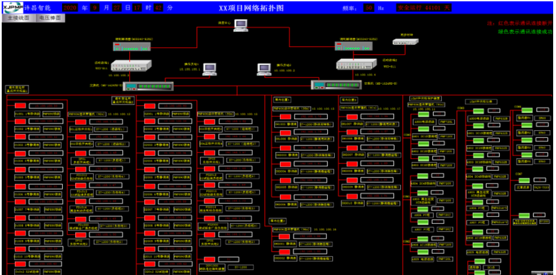Switch to the 电压棒图 view

coord(50,18)
